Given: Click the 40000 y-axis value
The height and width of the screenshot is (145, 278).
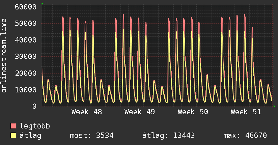Looking at the screenshot, I should [26, 40].
